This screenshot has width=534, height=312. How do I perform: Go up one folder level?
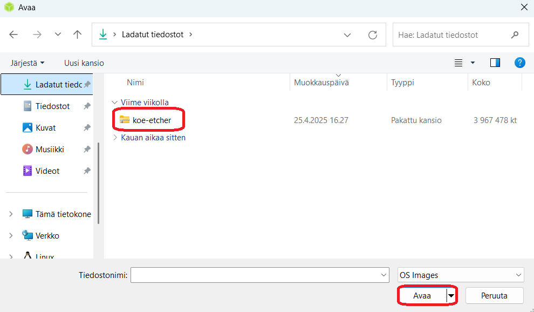(77, 35)
